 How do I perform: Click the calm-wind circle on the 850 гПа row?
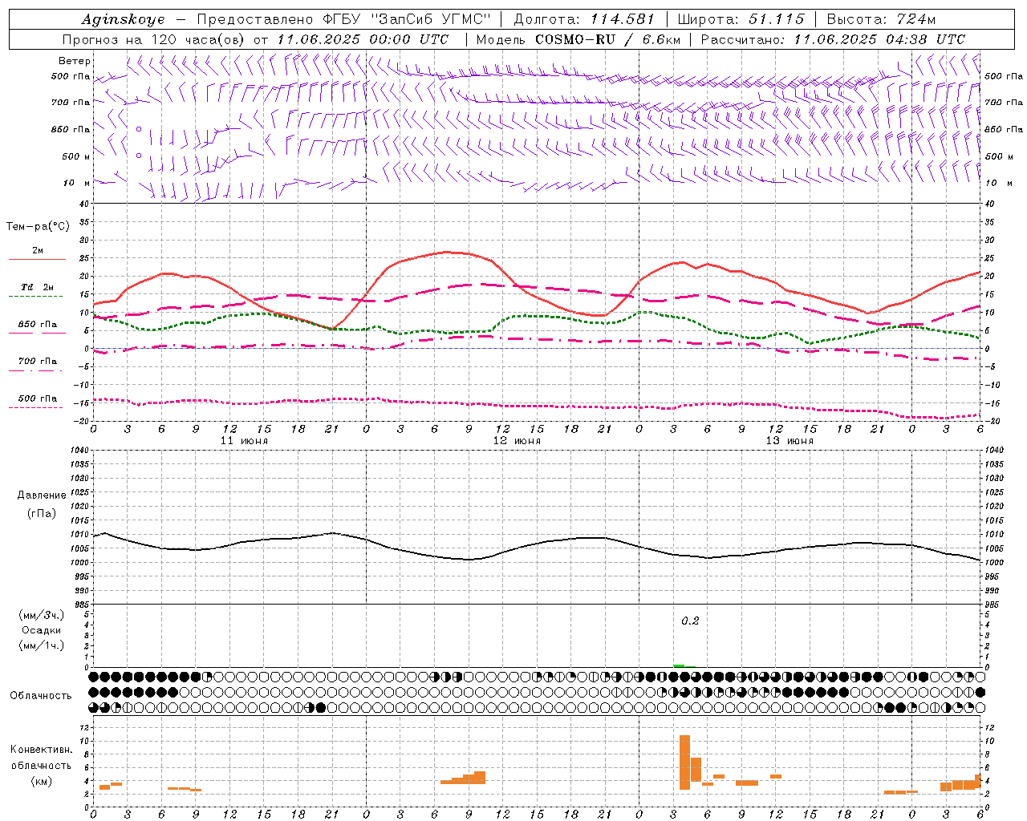coord(138,128)
